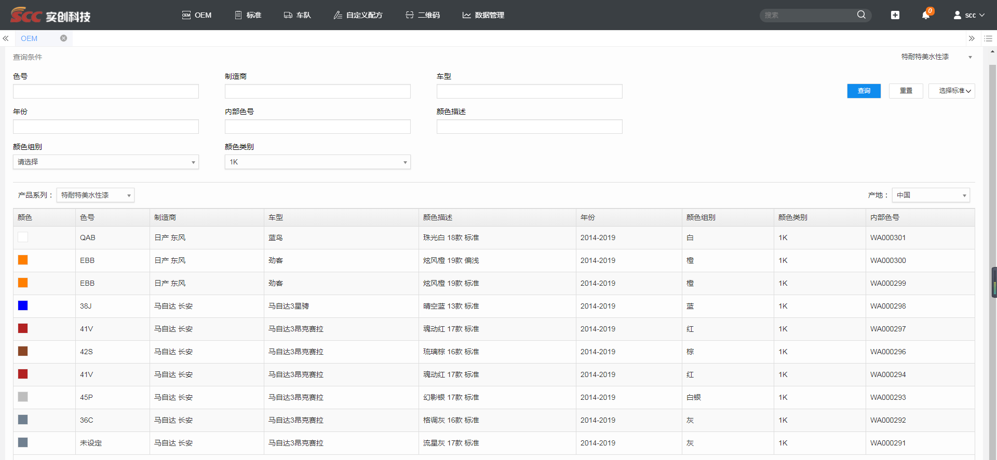This screenshot has height=460, width=997.
Task: Click the brown swatch for 42S
Action: click(x=23, y=351)
